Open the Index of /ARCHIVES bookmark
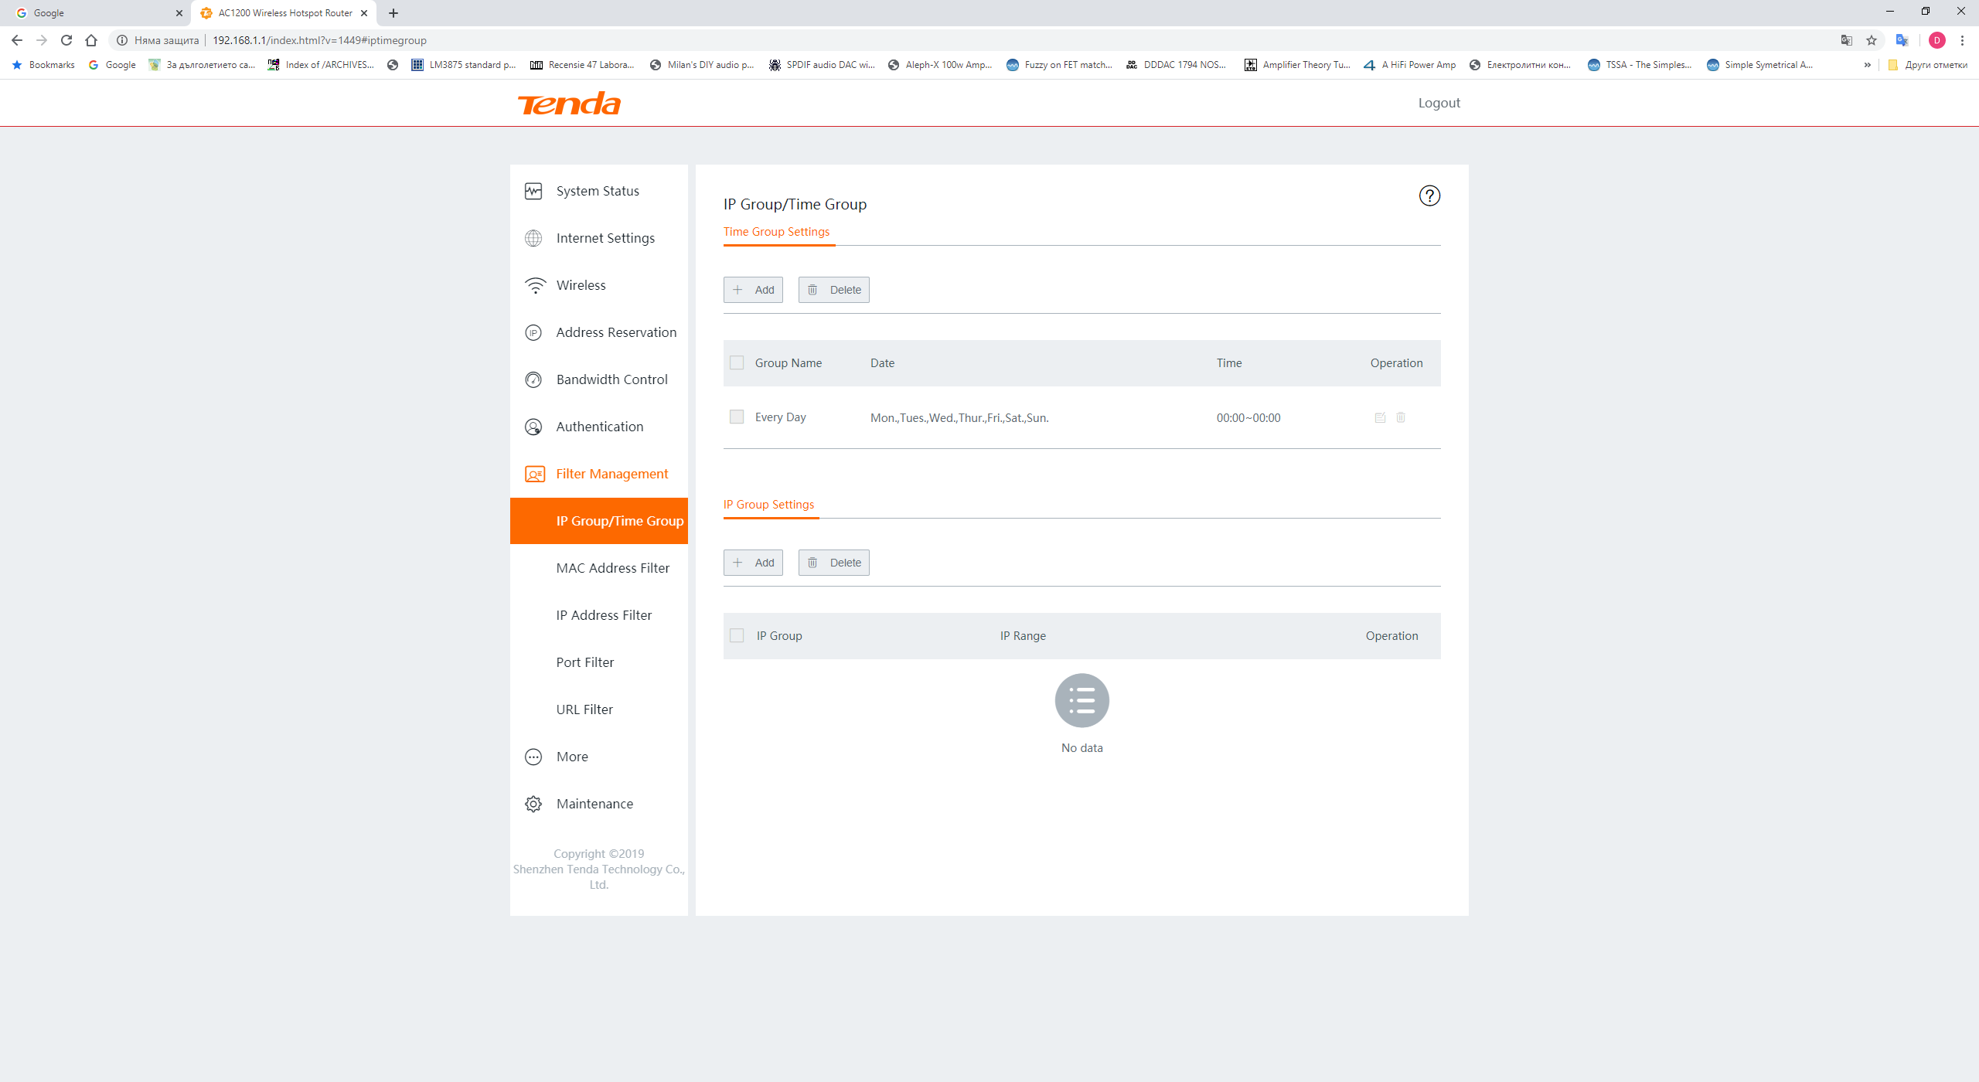 coord(321,65)
